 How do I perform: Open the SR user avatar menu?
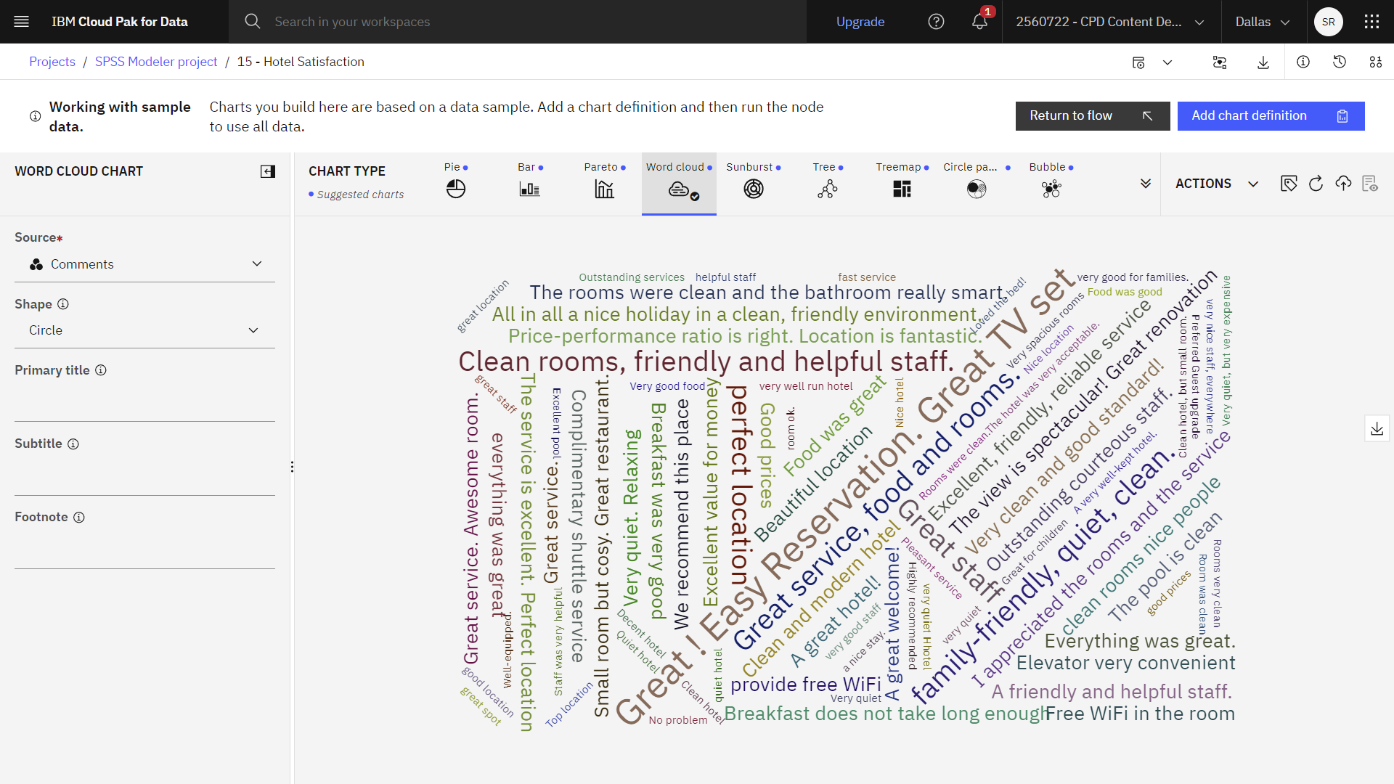tap(1328, 22)
